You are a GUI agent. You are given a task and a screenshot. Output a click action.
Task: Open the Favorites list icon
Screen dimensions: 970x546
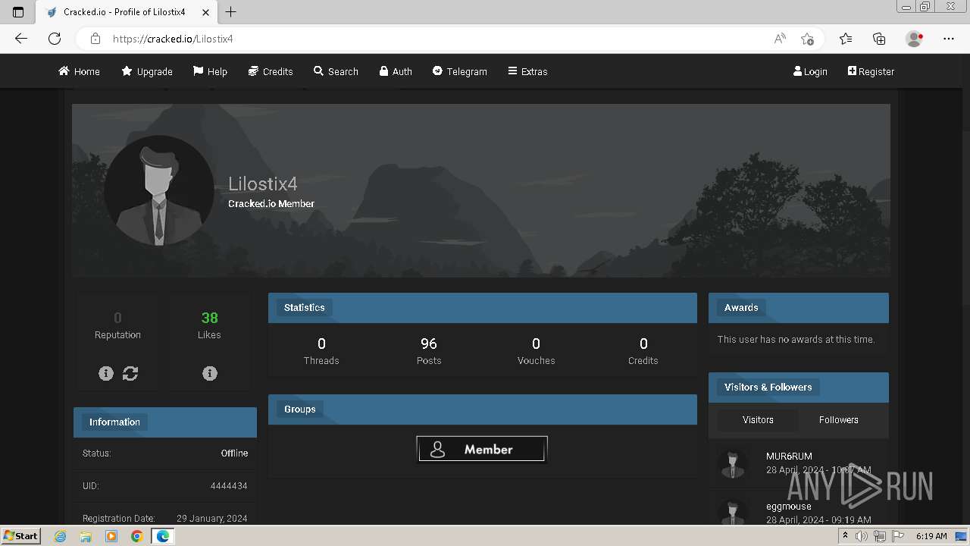pyautogui.click(x=846, y=39)
